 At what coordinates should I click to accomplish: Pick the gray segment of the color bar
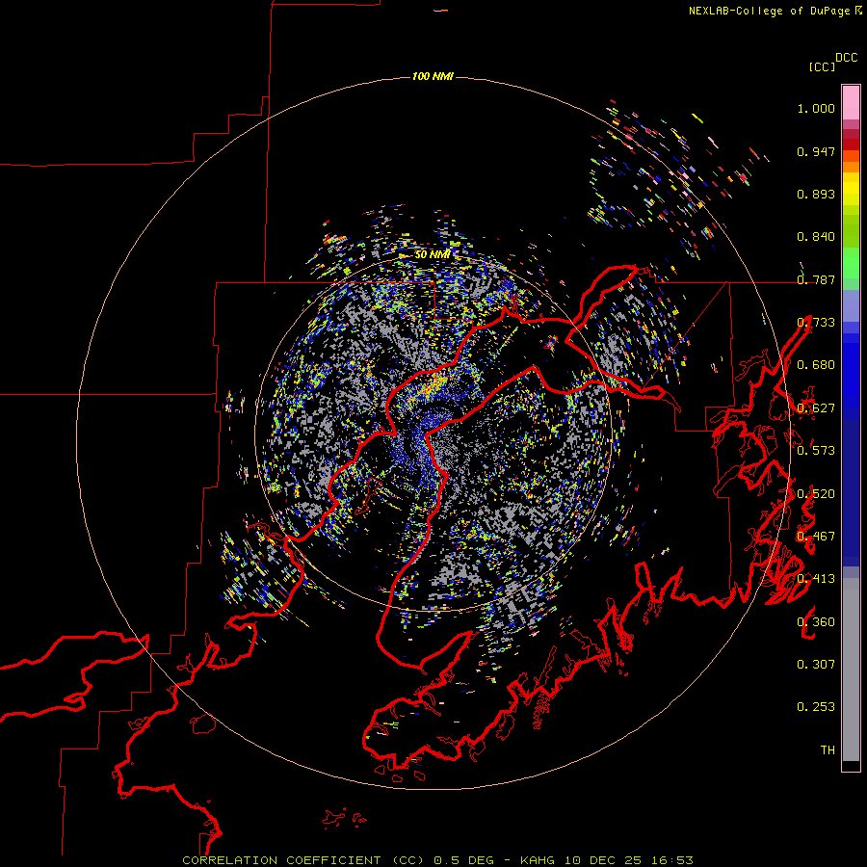point(851,670)
